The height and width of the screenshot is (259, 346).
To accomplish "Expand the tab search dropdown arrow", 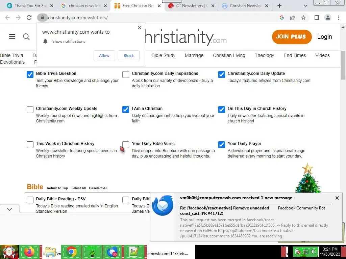I will pyautogui.click(x=305, y=6).
